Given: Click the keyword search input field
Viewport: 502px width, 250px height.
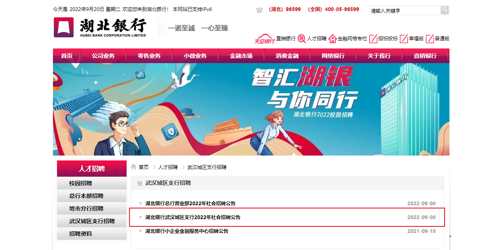Looking at the screenshot, I should coord(405,10).
